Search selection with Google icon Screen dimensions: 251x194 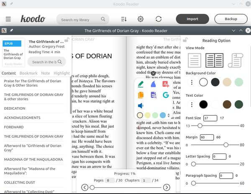tap(166, 95)
